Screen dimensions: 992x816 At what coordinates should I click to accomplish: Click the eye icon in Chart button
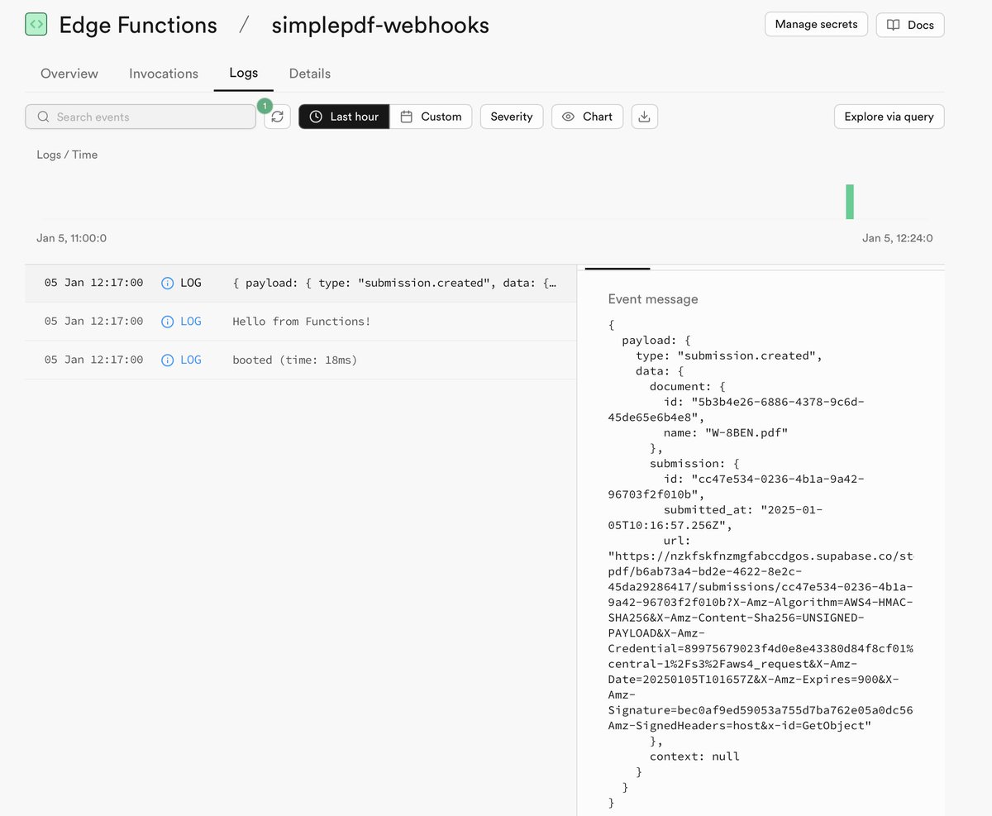pos(568,117)
